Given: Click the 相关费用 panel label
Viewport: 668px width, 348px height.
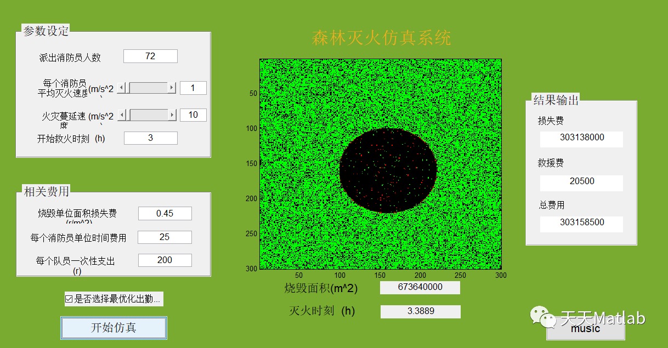Looking at the screenshot, I should 46,191.
